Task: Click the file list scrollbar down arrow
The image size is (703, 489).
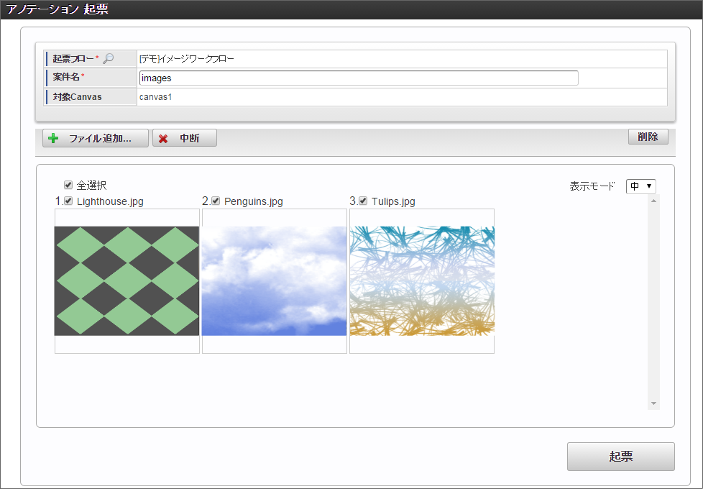Action: tap(653, 403)
